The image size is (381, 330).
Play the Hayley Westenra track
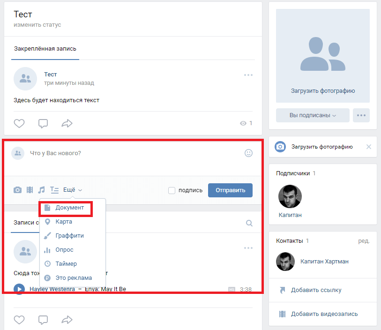point(19,289)
